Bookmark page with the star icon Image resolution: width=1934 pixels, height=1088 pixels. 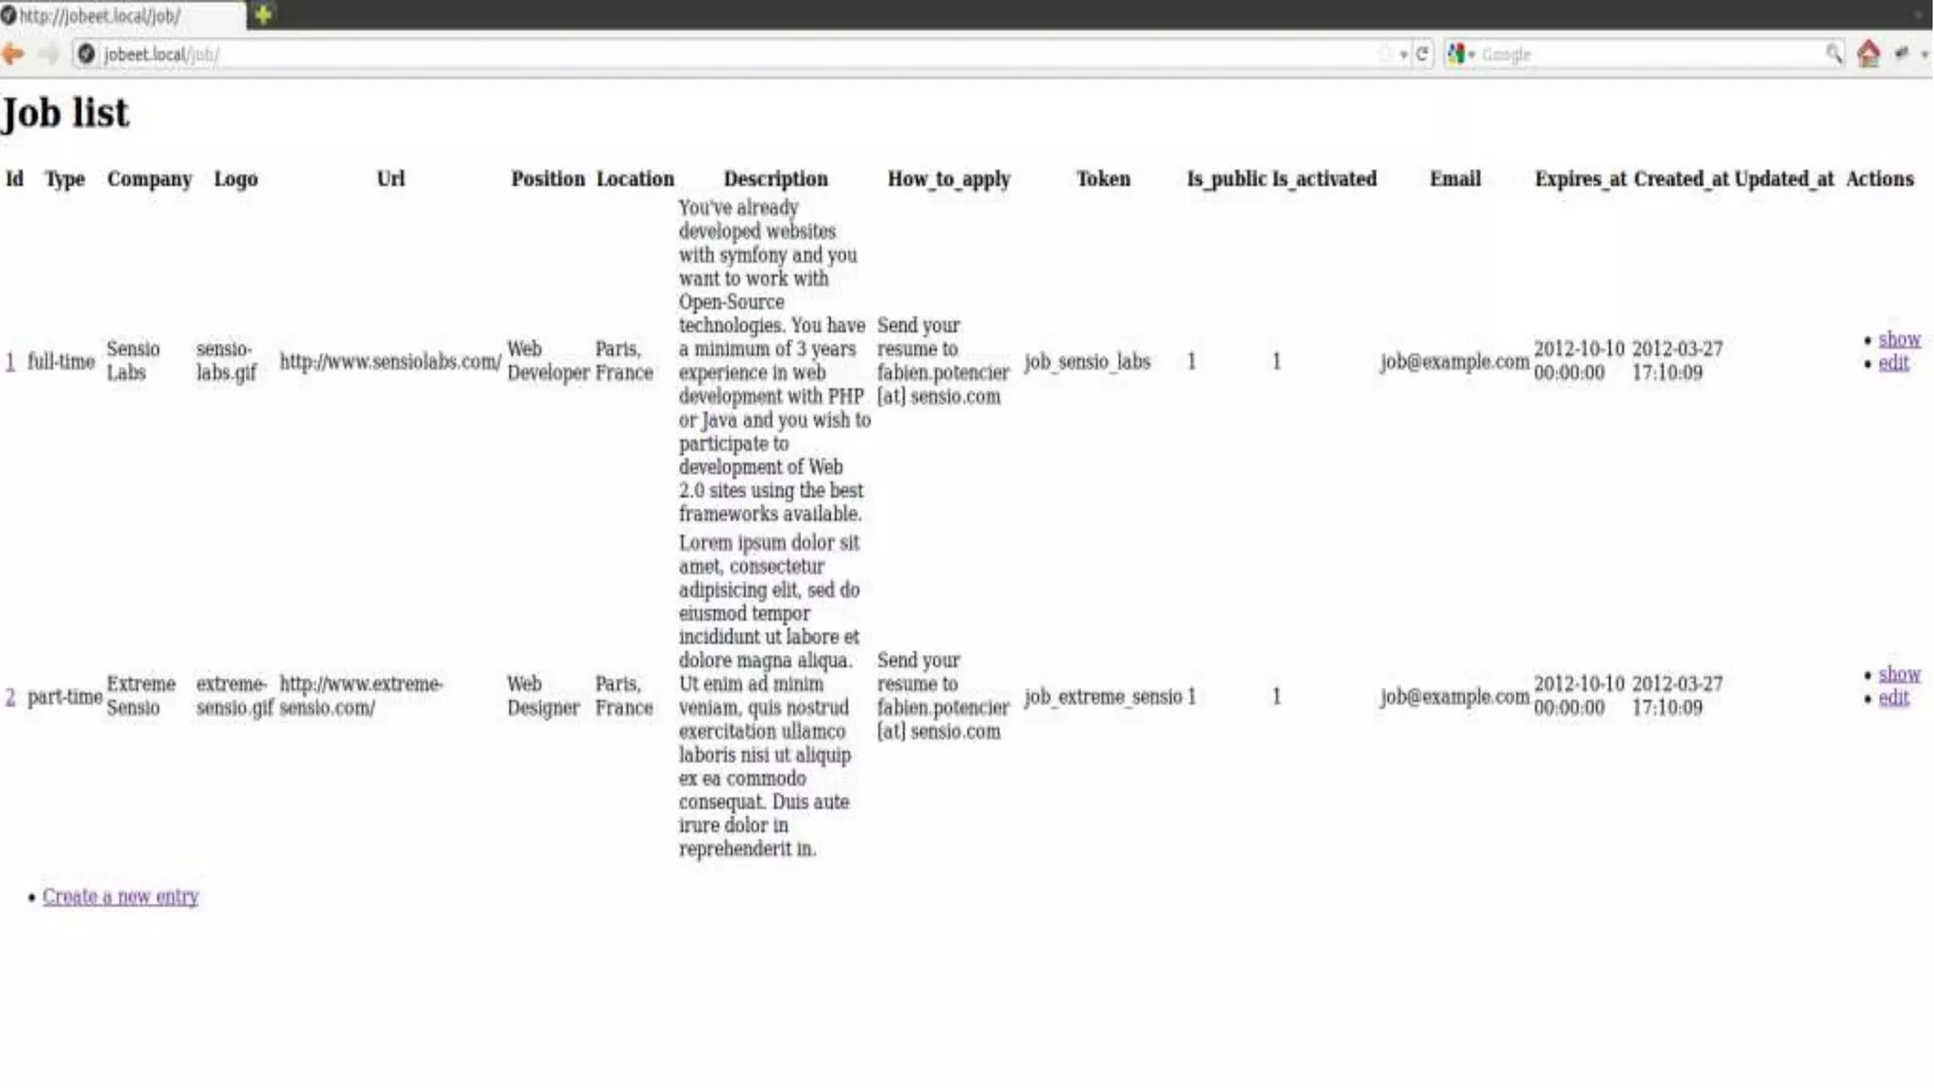click(x=1385, y=54)
